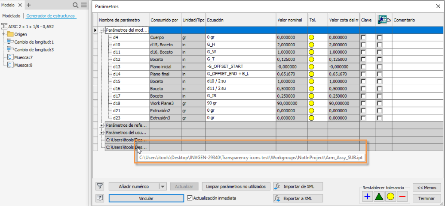Check export checkbox for d15
Screen dimensions: 445x206
coord(380,81)
